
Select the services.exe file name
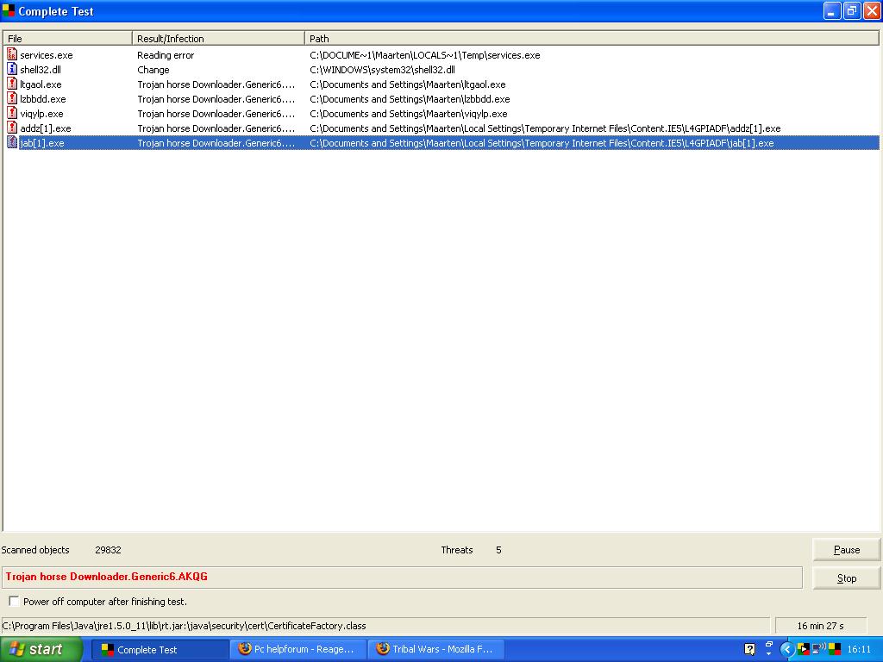[x=47, y=55]
